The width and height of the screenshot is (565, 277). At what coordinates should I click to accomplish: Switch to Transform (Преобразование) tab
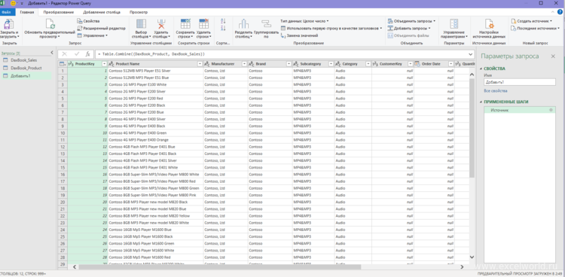coord(58,12)
